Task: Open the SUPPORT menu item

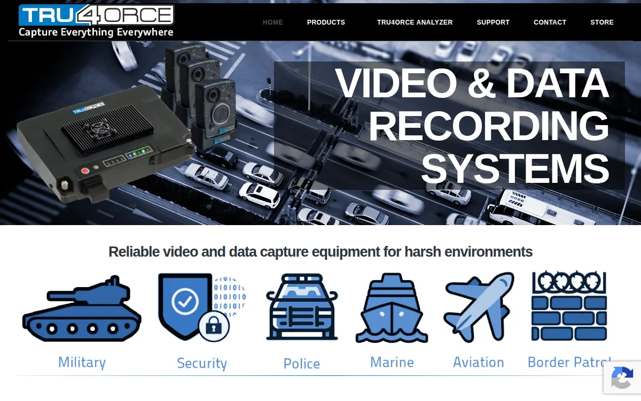Action: click(493, 22)
